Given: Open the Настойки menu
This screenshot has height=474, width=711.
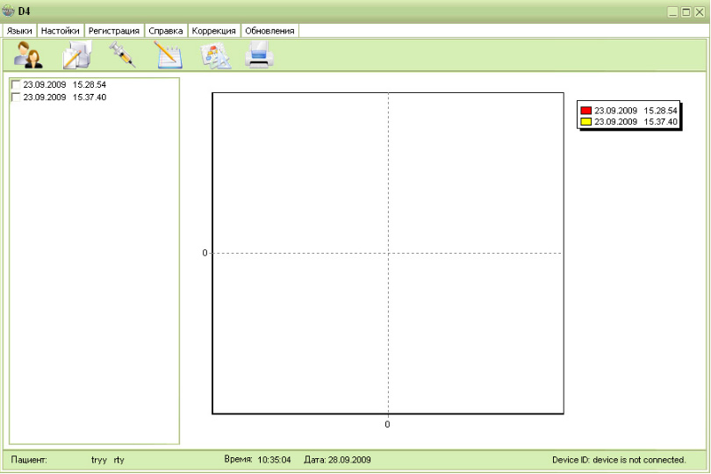Looking at the screenshot, I should (60, 31).
